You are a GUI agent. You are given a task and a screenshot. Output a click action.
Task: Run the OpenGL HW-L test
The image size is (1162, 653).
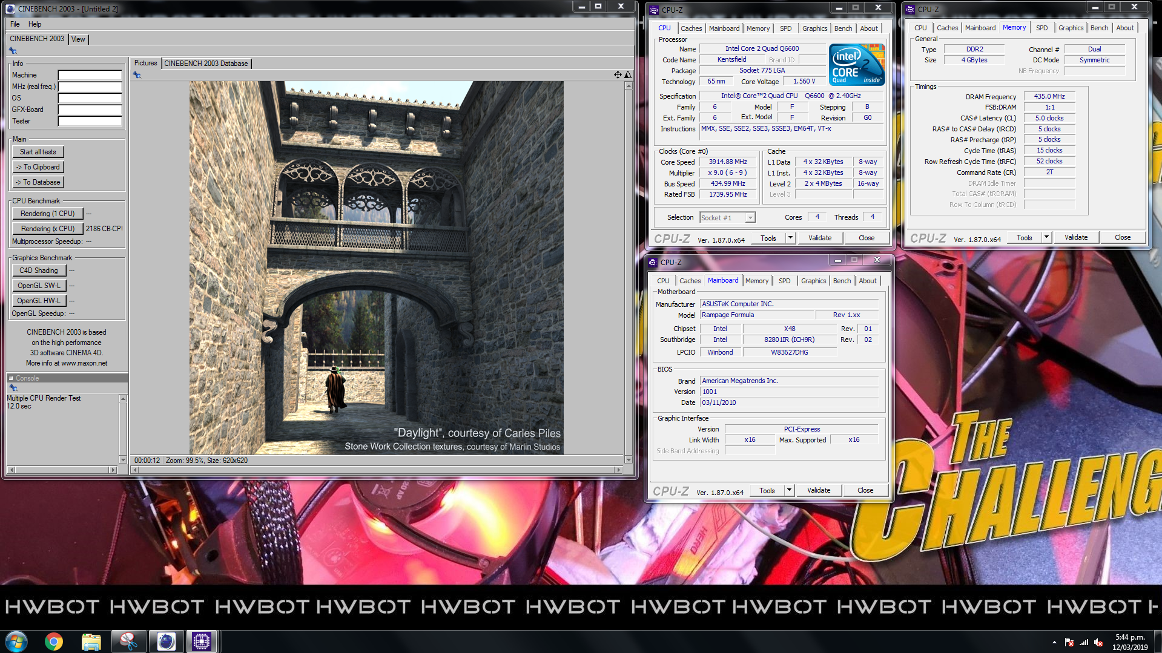coord(39,301)
